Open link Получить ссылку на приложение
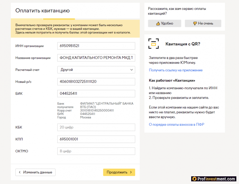The width and height of the screenshot is (239, 184). [175, 70]
